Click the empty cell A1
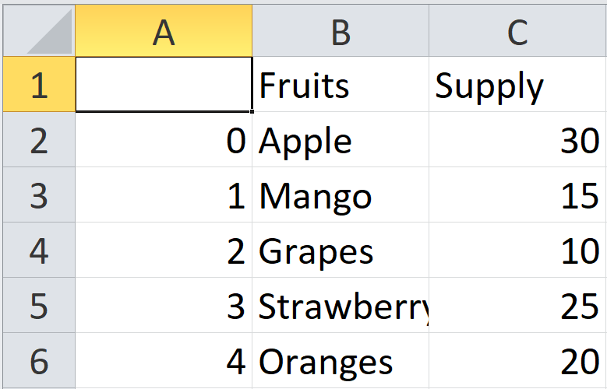The height and width of the screenshot is (389, 607). pos(164,84)
